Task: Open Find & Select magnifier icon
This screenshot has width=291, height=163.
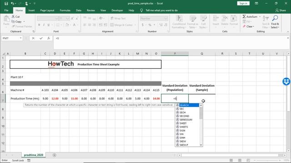Action: click(275, 18)
